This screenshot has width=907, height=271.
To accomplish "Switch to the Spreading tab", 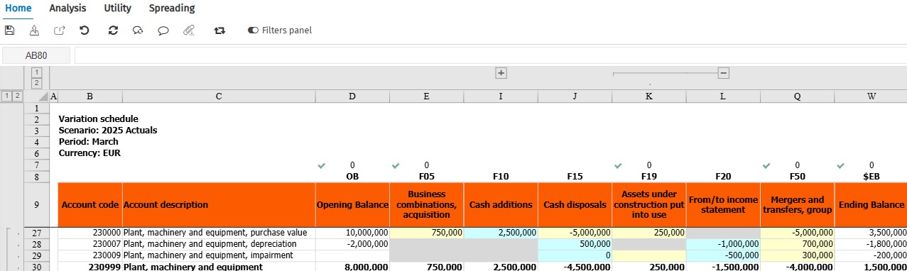I will (x=172, y=9).
